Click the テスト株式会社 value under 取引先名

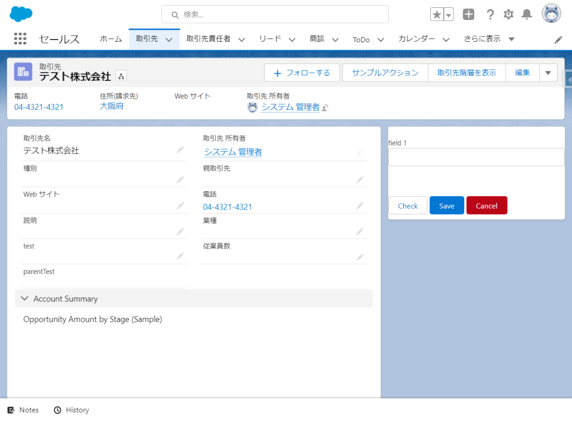coord(51,151)
